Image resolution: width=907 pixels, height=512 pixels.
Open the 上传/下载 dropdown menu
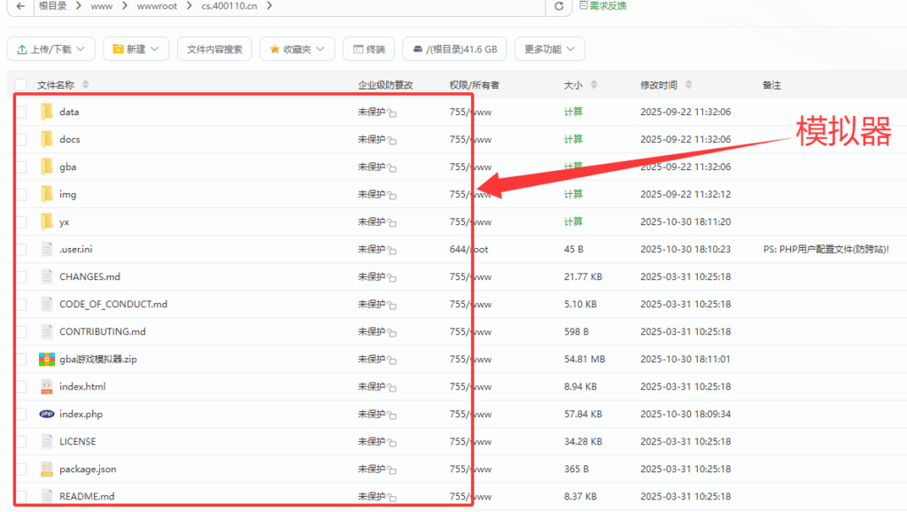pos(50,49)
